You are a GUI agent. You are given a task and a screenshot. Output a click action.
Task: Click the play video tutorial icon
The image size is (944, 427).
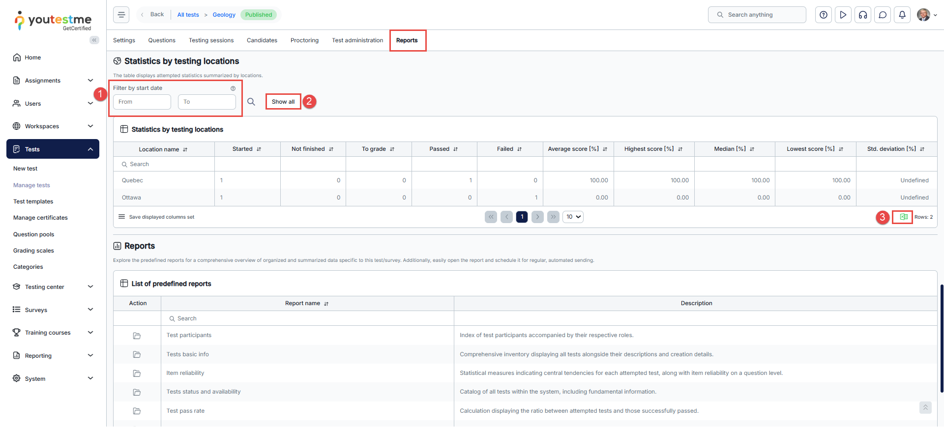[843, 15]
